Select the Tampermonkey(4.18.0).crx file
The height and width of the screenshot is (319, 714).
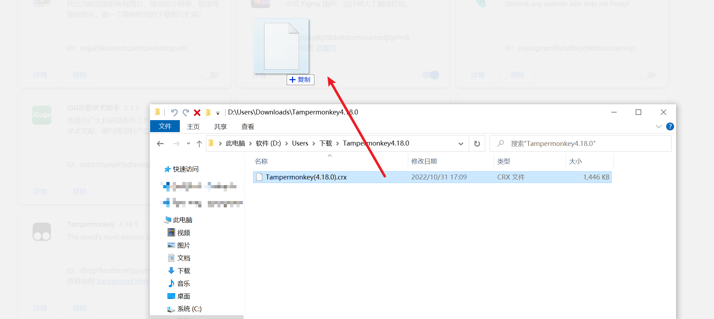pos(306,177)
